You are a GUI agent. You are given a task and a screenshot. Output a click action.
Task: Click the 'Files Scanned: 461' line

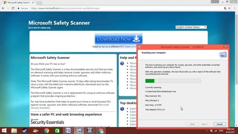153,96
